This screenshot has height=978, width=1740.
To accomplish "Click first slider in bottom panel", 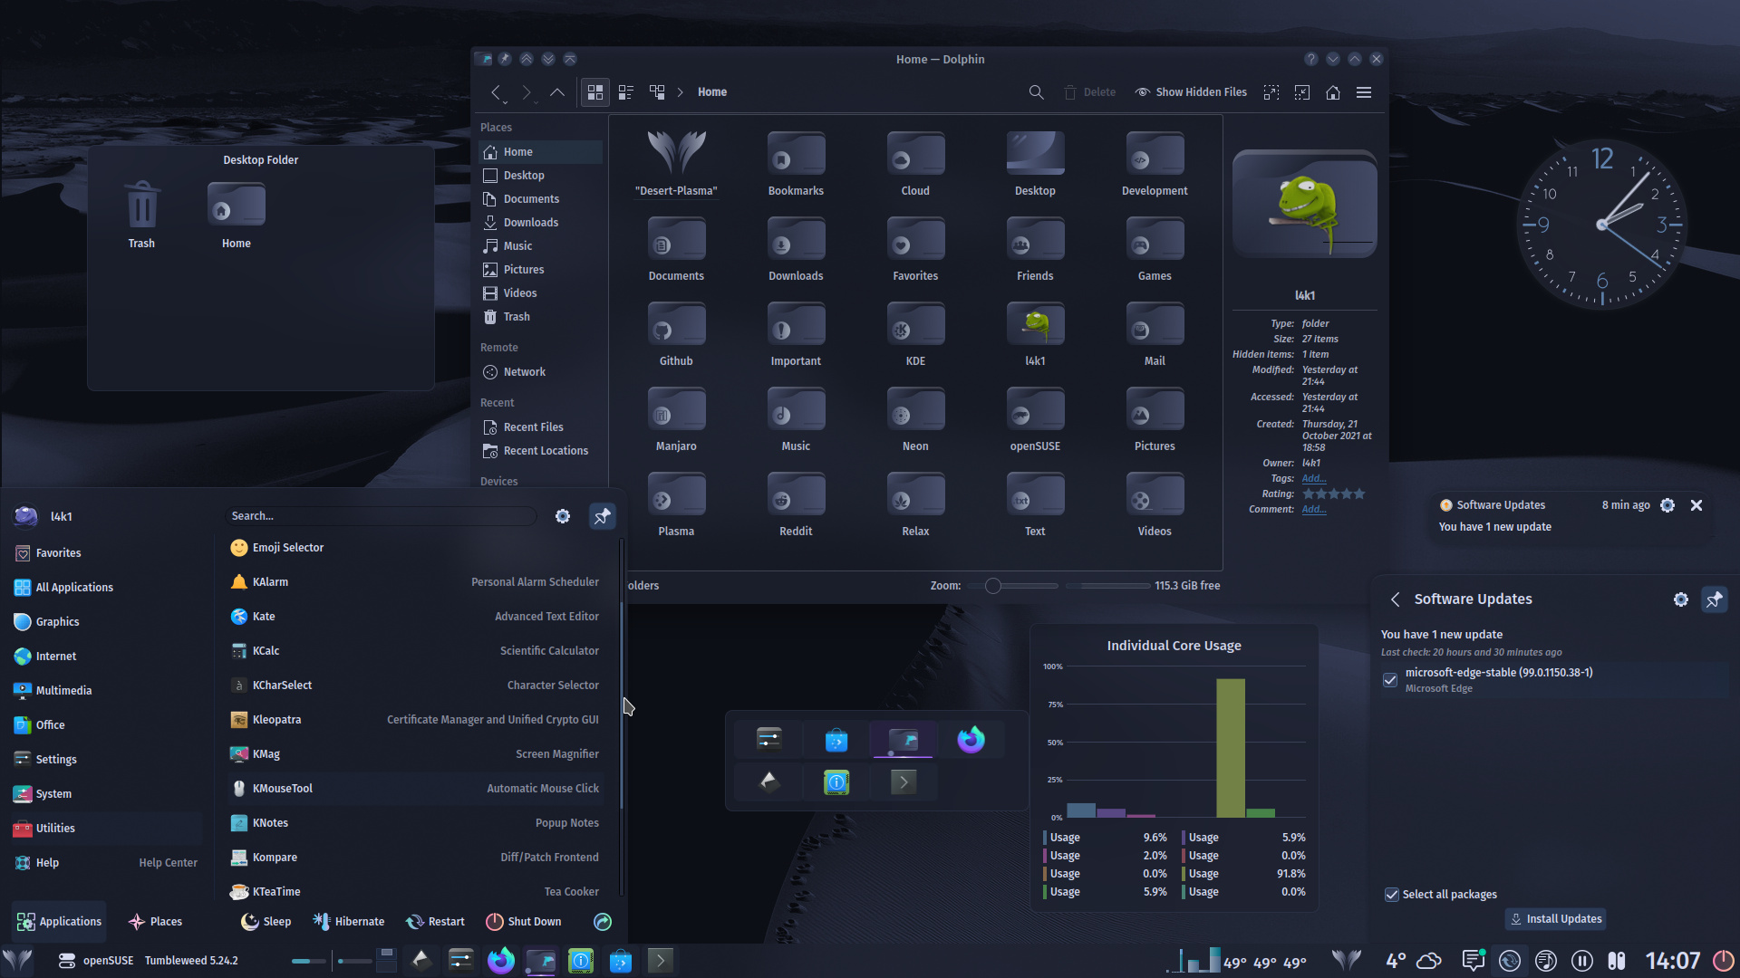I will [x=308, y=961].
